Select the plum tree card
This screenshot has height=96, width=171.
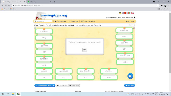click(x=109, y=71)
